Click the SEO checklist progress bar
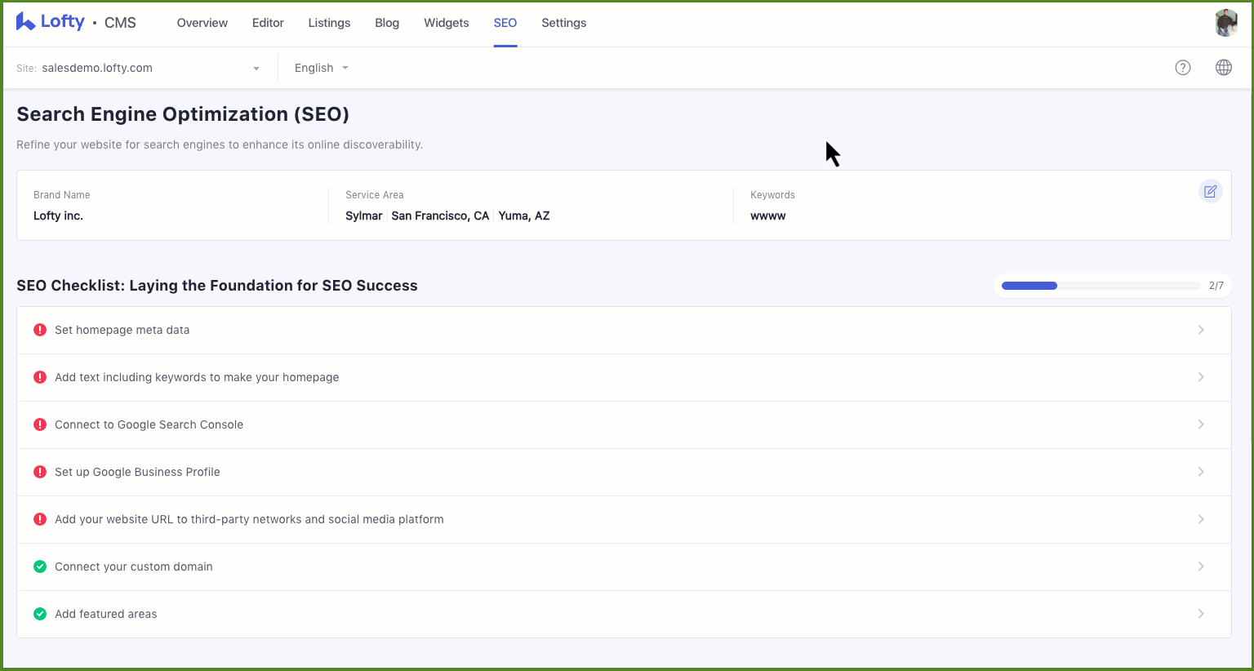This screenshot has height=671, width=1254. [x=1101, y=286]
